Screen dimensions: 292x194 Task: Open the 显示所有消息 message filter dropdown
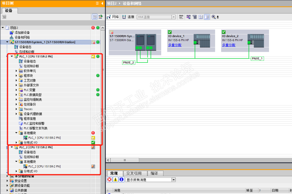[173, 180]
